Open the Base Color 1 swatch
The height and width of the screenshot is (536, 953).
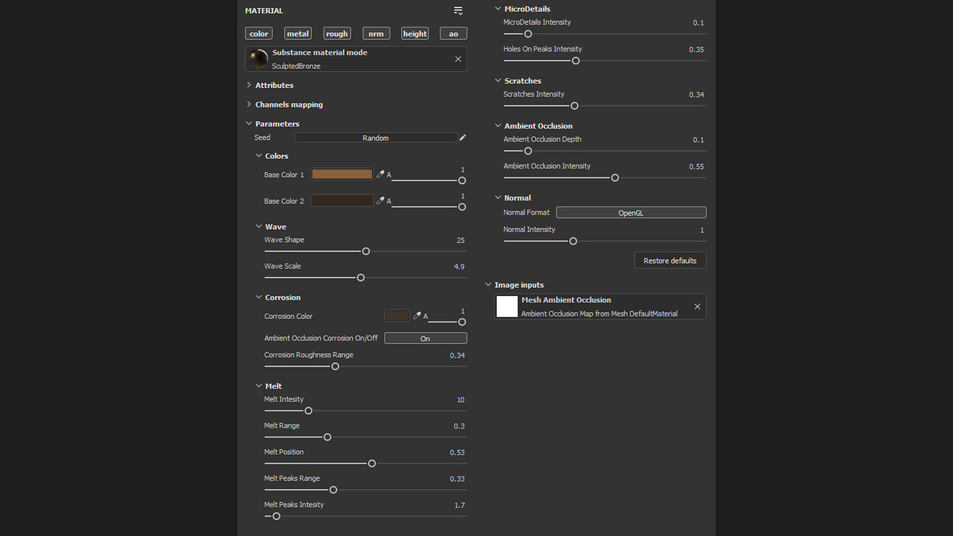tap(342, 174)
